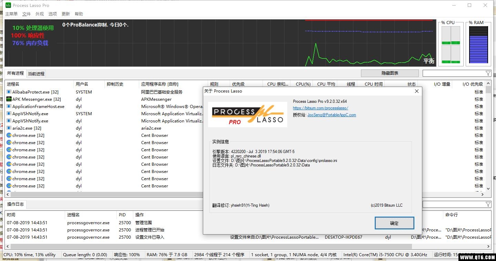Click the process search input field
Screen dimensions: 496x261
pyautogui.click(x=454, y=73)
